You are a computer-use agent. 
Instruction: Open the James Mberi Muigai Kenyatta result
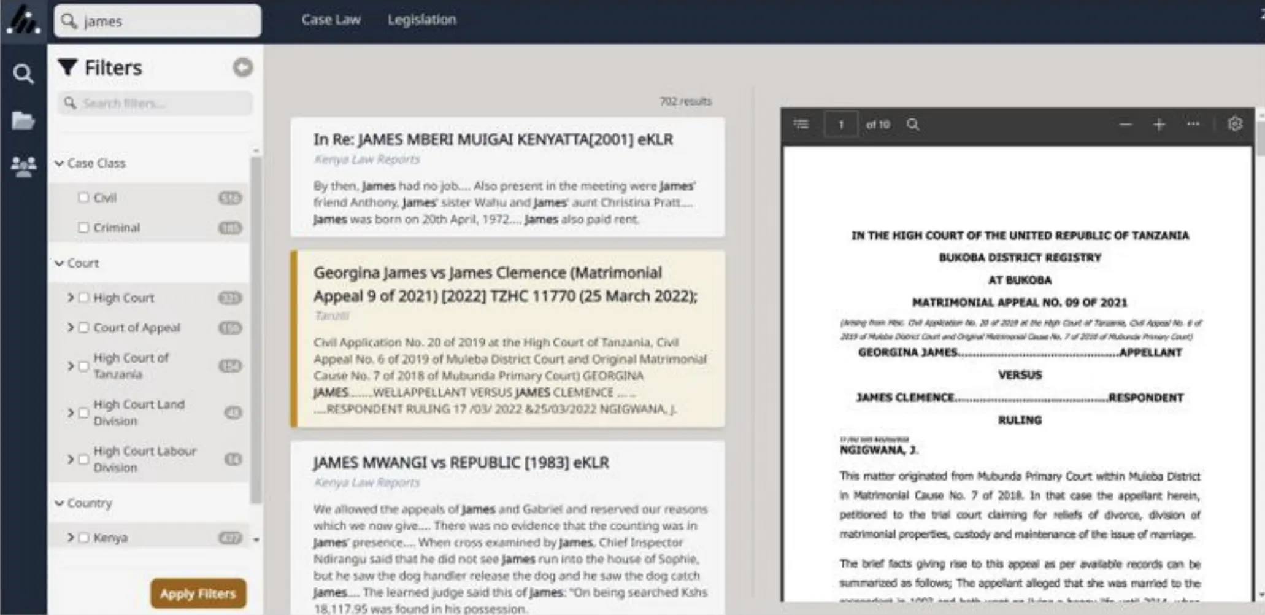click(x=493, y=140)
